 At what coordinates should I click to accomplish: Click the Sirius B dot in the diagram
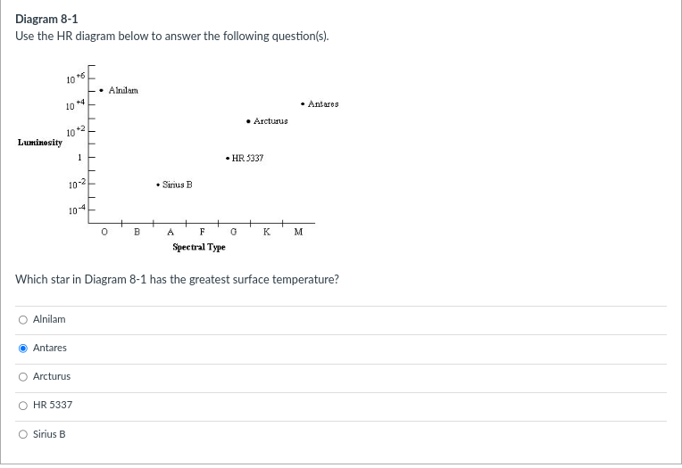pos(158,185)
